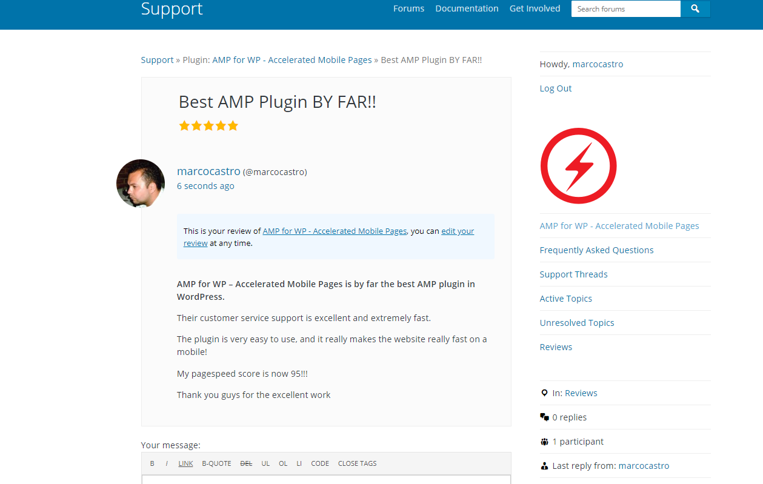The width and height of the screenshot is (763, 484).
Task: Open the '6 seconds ago' timestamp link
Action: [205, 186]
